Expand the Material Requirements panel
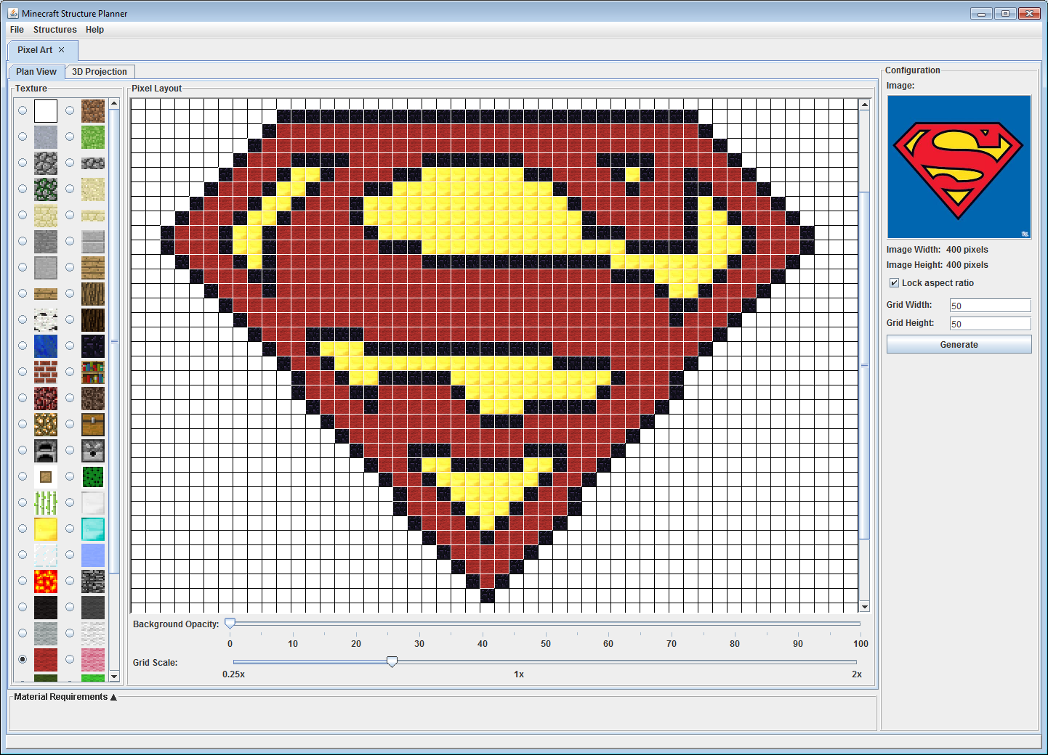The width and height of the screenshot is (1048, 755). pyautogui.click(x=113, y=697)
